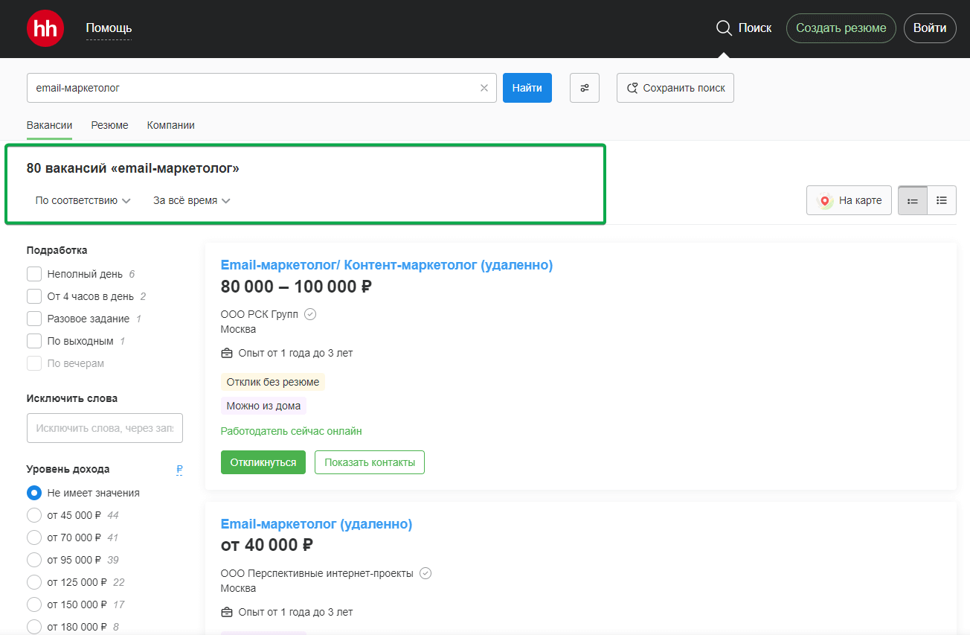Viewport: 970px width, 635px height.
Task: Open the second Email-маркетолог (удаленно) vacancy
Action: [316, 524]
